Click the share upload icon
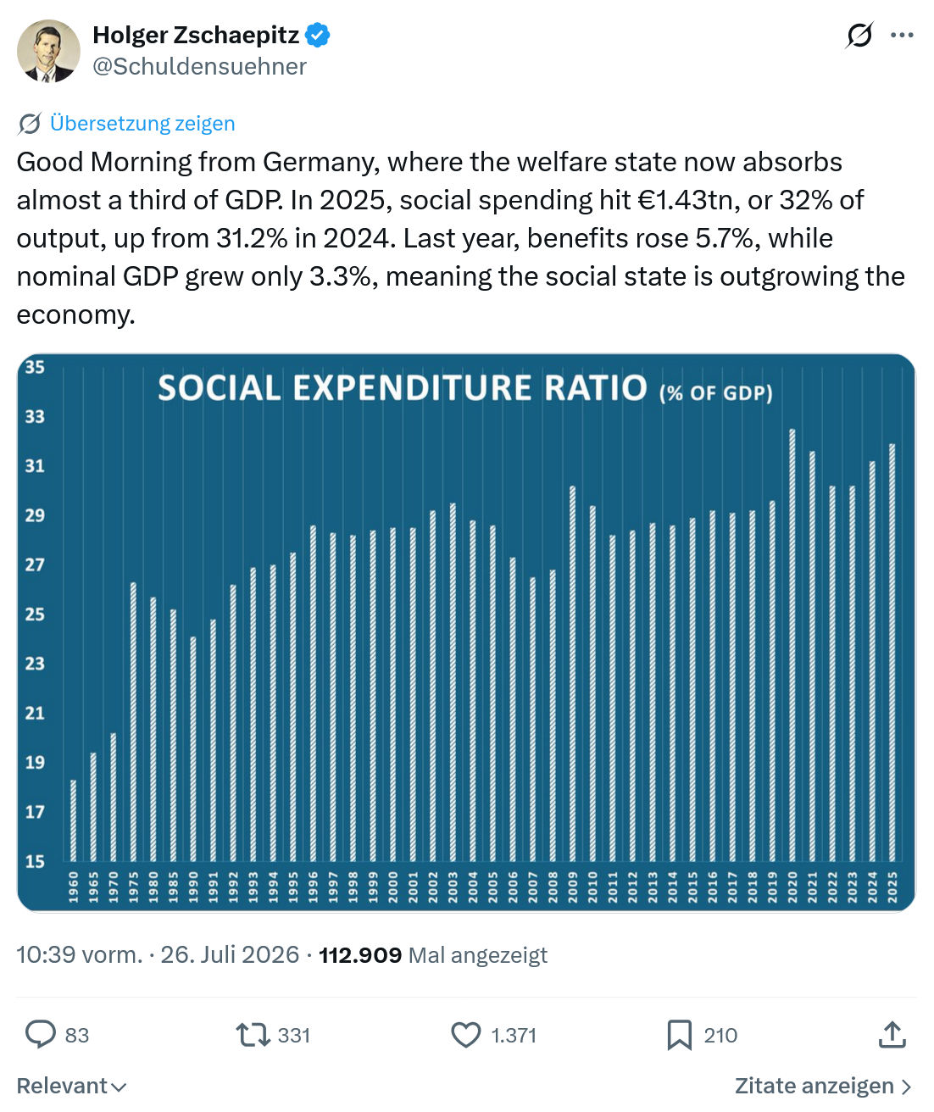The width and height of the screenshot is (934, 1112). pyautogui.click(x=892, y=1035)
